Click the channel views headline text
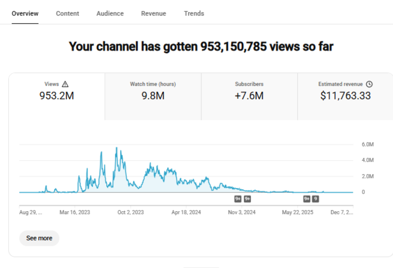This screenshot has width=393, height=268. (x=201, y=47)
